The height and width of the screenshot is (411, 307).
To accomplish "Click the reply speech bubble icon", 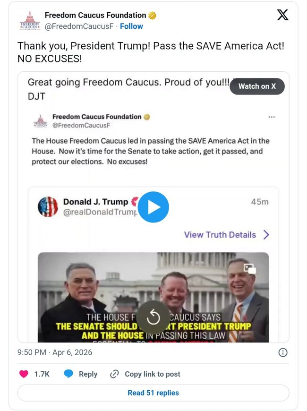I will click(x=69, y=374).
